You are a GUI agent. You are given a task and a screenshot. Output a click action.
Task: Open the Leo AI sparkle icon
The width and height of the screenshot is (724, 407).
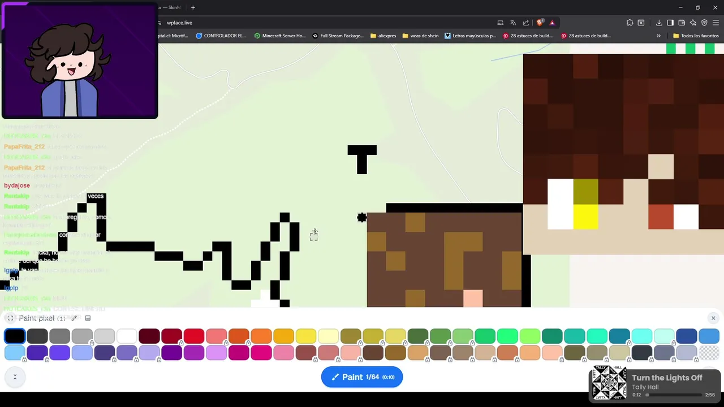pos(693,23)
